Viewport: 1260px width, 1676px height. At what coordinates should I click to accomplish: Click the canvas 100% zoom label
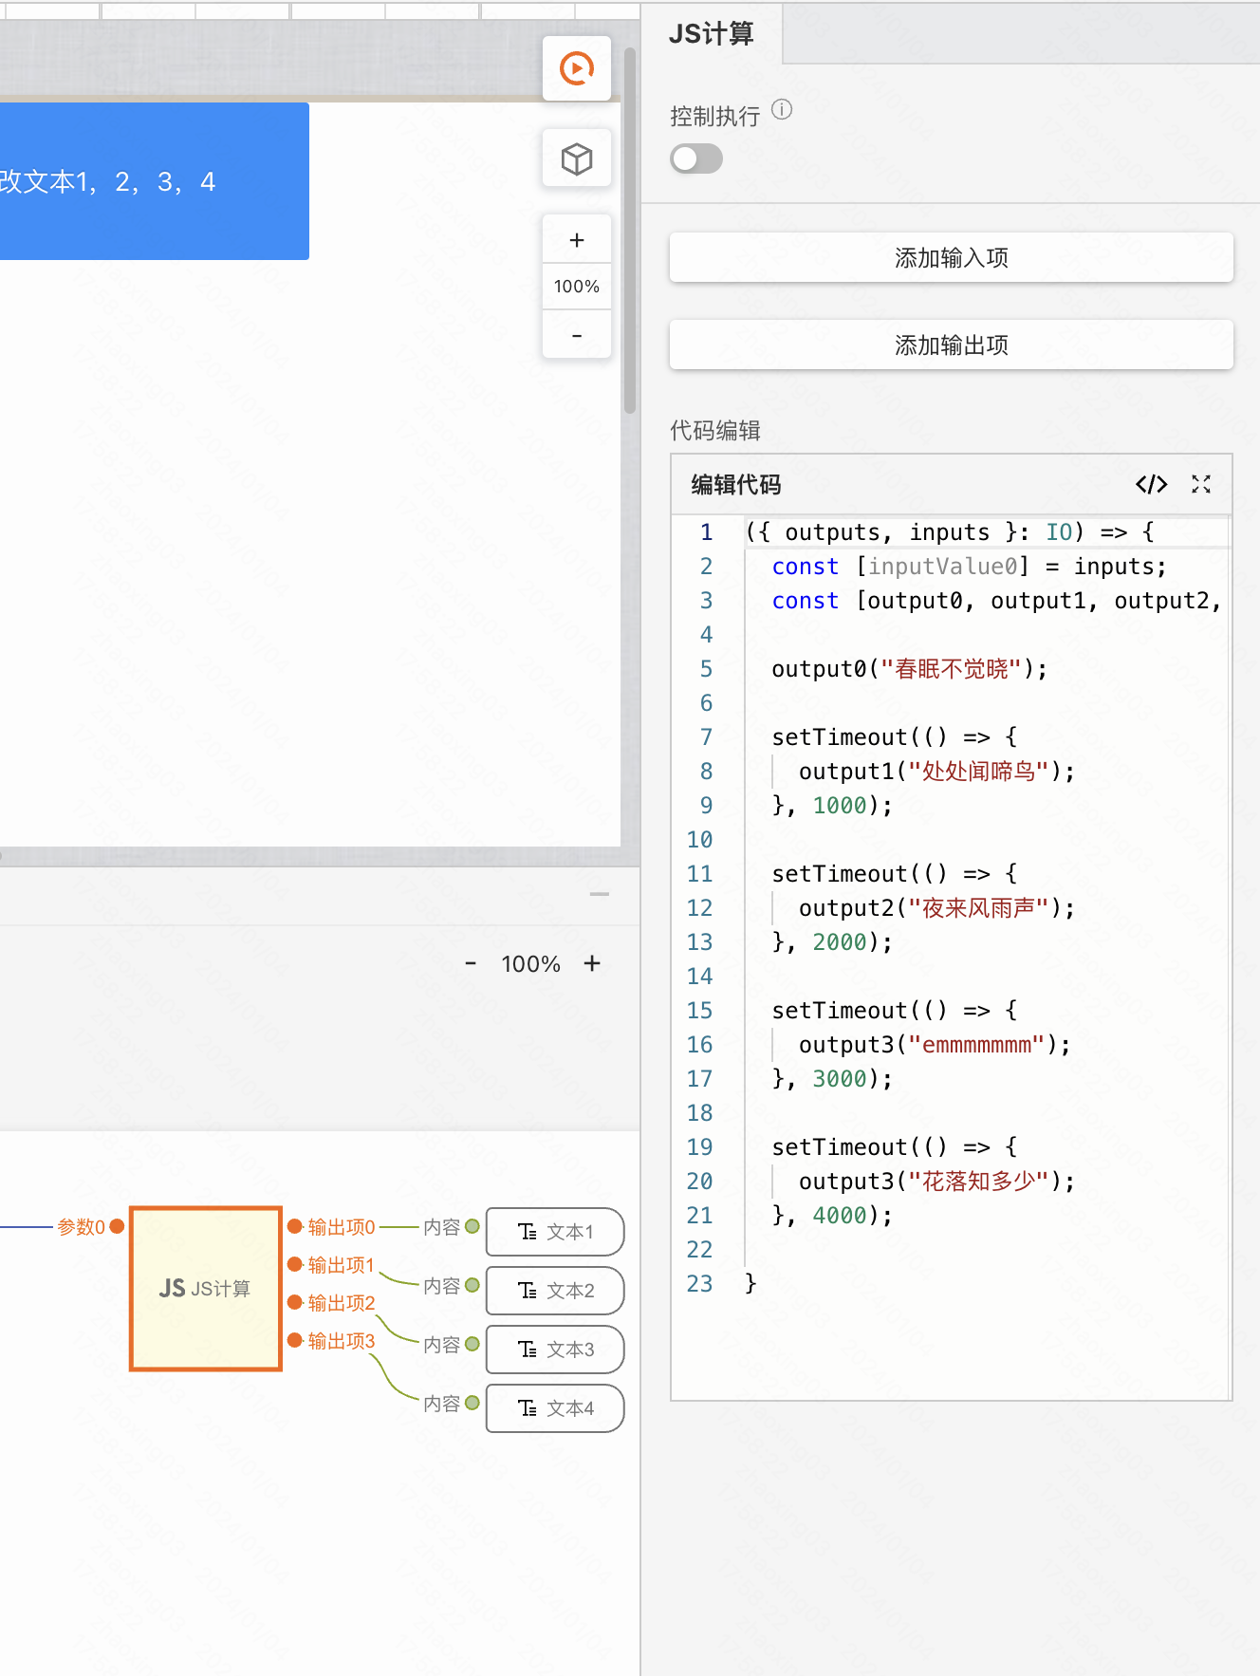click(x=577, y=287)
